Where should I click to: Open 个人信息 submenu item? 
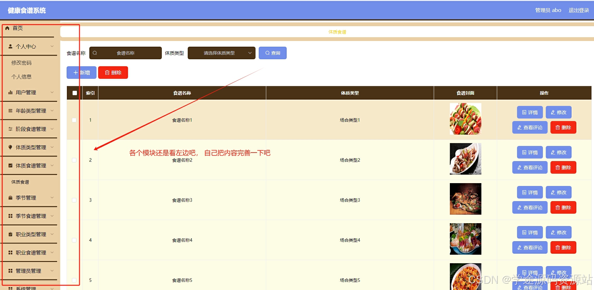point(21,77)
